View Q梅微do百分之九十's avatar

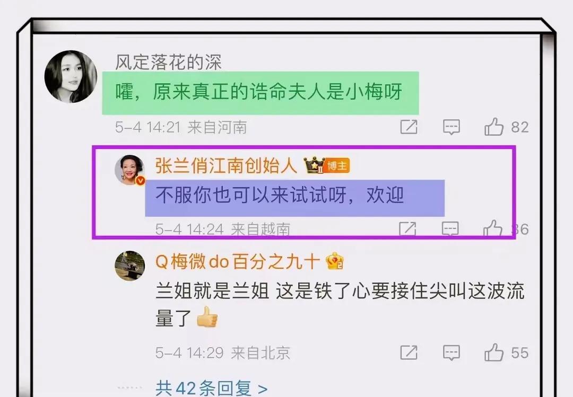(130, 266)
